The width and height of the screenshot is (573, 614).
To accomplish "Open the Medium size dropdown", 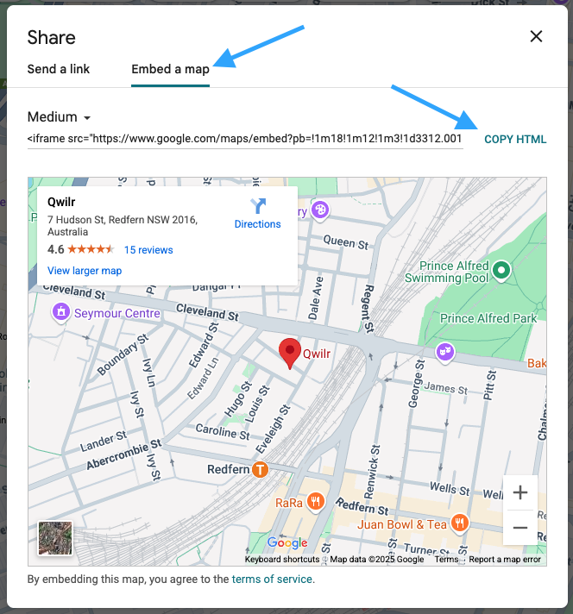I will coord(59,117).
